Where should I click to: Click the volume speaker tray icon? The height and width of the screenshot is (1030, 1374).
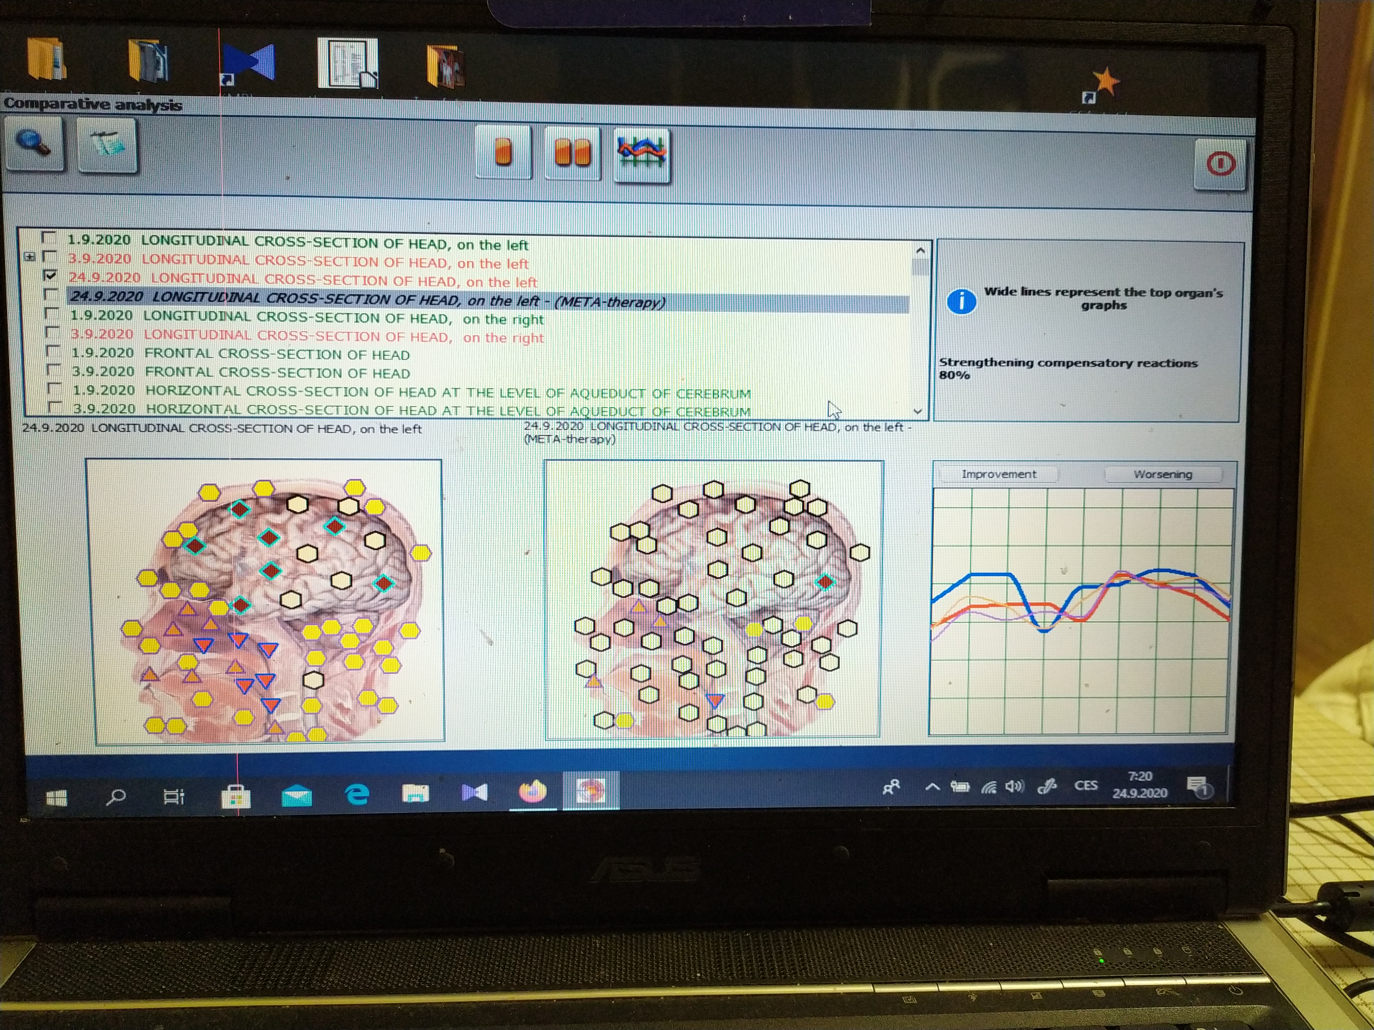coord(1014,787)
